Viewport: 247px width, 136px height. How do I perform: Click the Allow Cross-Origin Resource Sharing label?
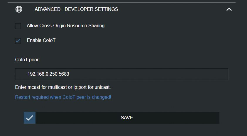coord(65,26)
